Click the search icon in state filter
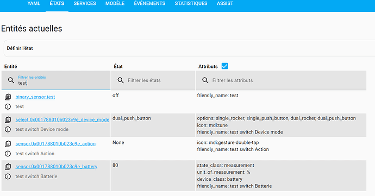The width and height of the screenshot is (375, 196). tap(121, 80)
